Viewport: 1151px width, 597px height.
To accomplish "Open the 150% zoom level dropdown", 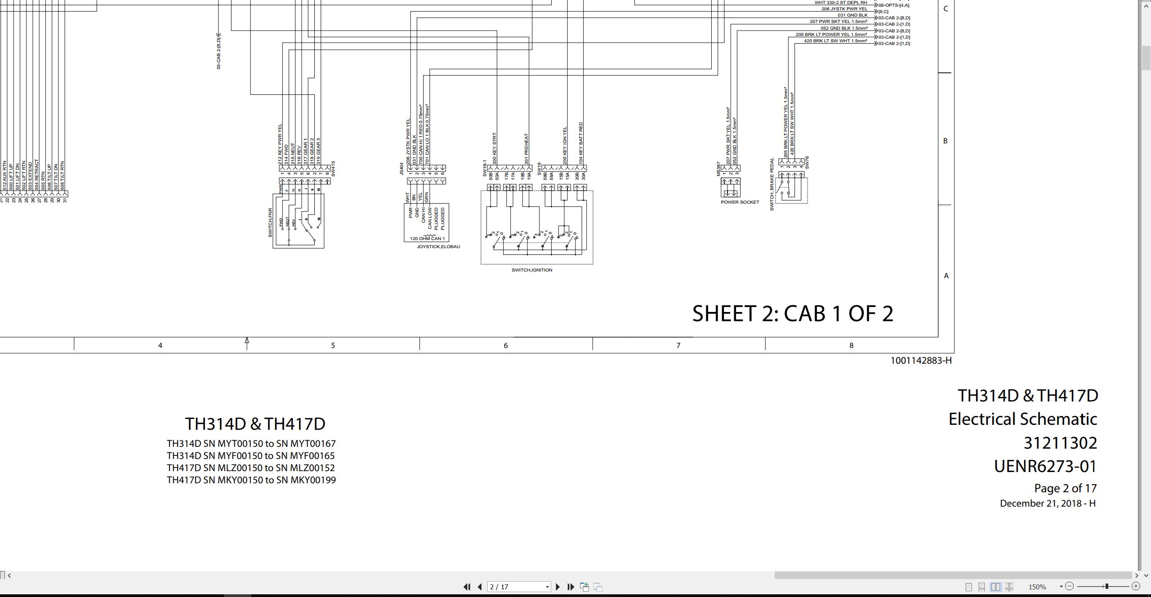I will (1061, 587).
